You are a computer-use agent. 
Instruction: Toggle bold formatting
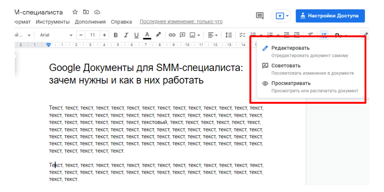click(x=116, y=35)
